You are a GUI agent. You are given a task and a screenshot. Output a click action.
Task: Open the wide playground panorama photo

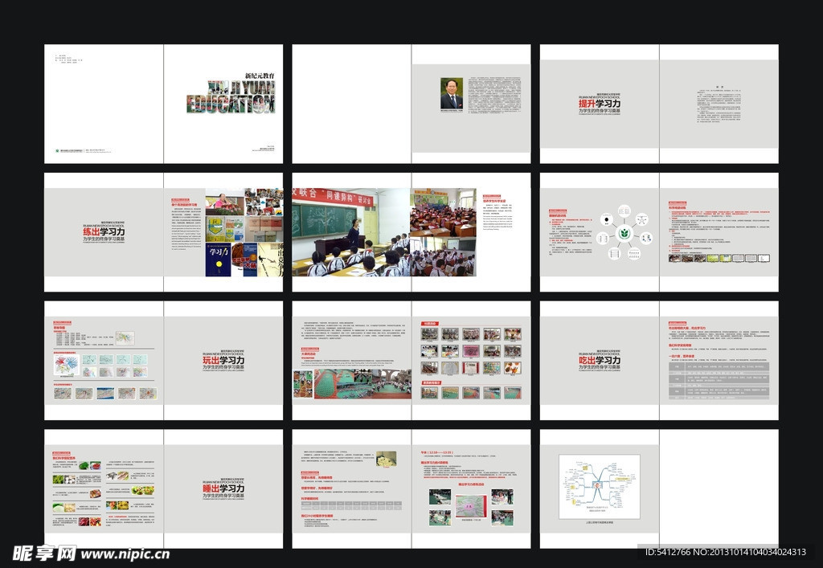[362, 384]
